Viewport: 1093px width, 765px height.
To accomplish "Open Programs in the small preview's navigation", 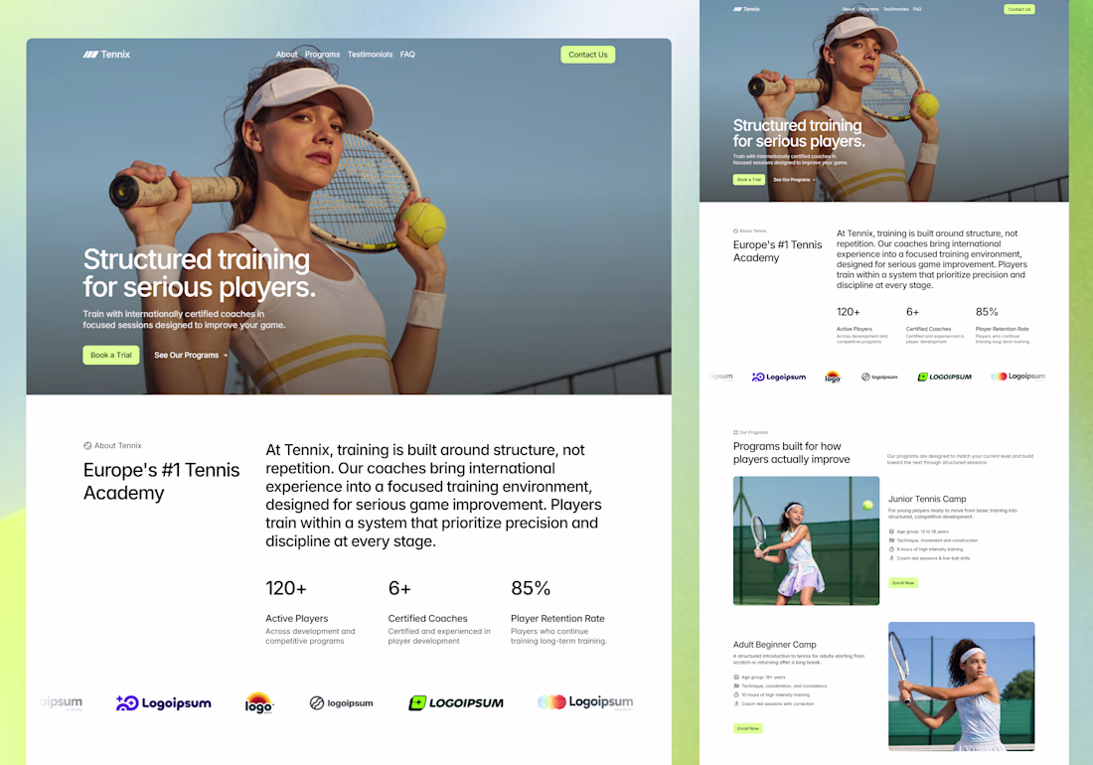I will coord(868,9).
